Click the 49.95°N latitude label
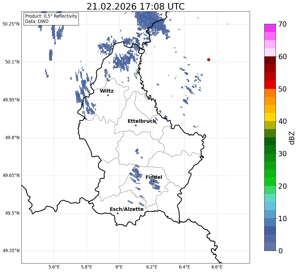 coord(11,100)
